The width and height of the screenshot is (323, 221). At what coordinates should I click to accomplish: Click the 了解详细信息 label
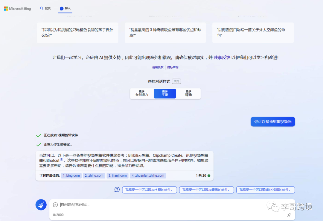pyautogui.click(x=49, y=175)
